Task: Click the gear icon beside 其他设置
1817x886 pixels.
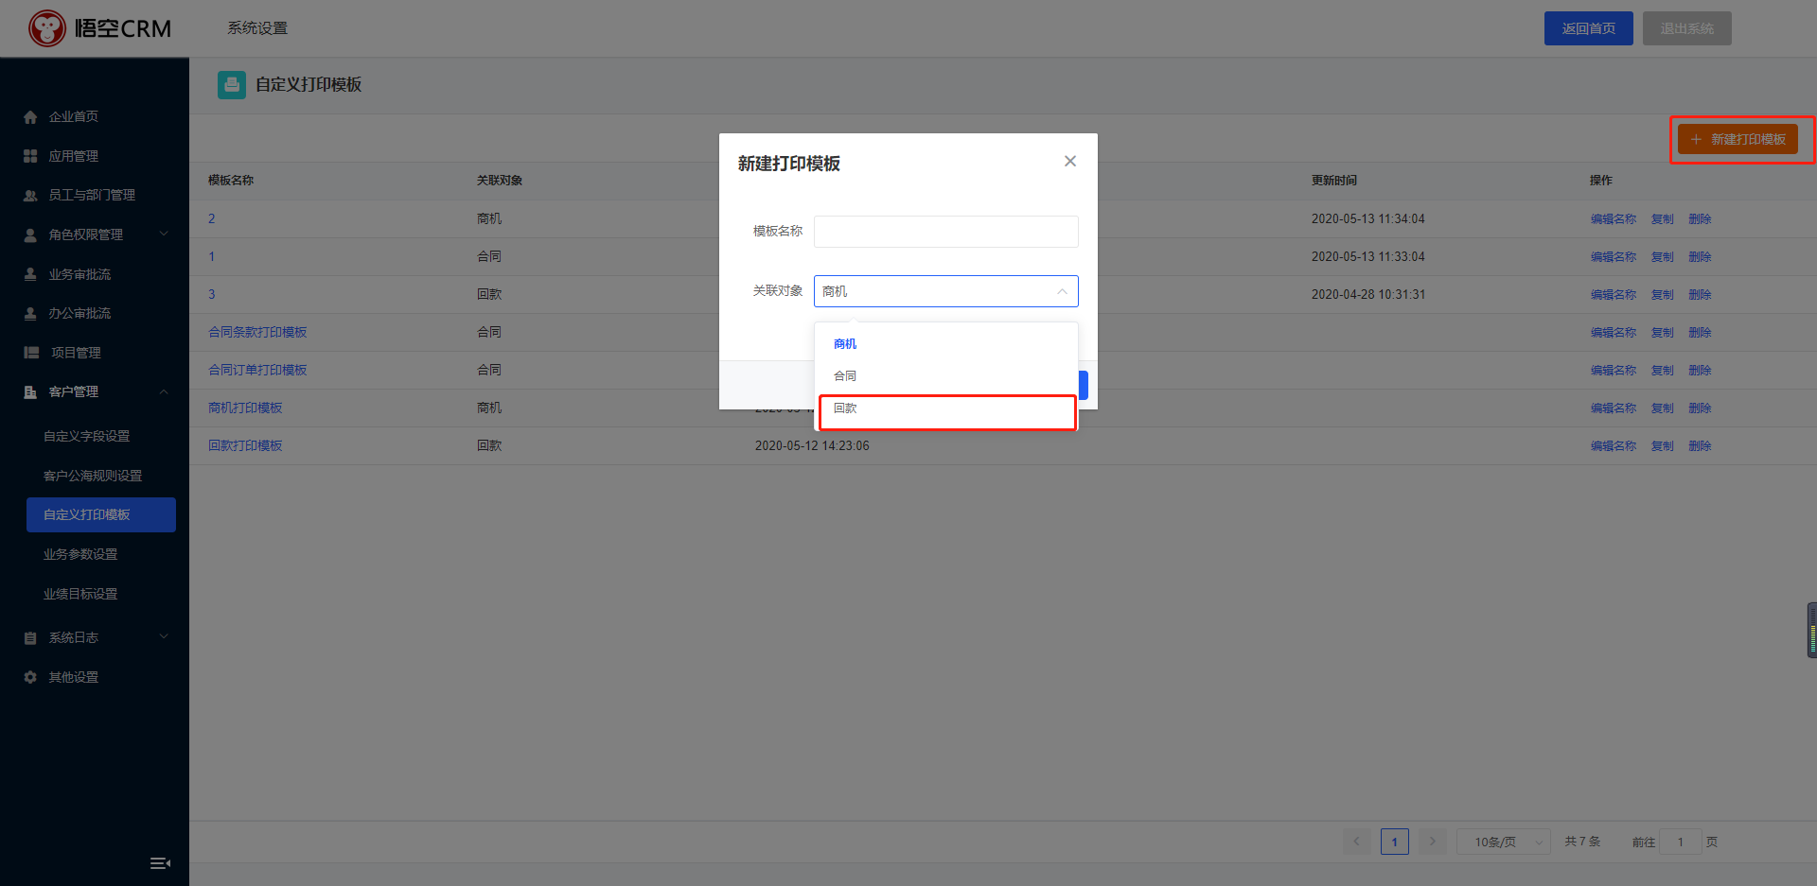Action: coord(30,677)
